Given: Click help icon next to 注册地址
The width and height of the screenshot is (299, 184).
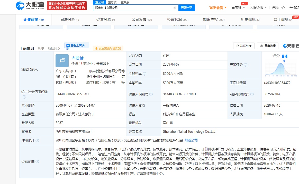Looking at the screenshot, I should (x=37, y=140).
